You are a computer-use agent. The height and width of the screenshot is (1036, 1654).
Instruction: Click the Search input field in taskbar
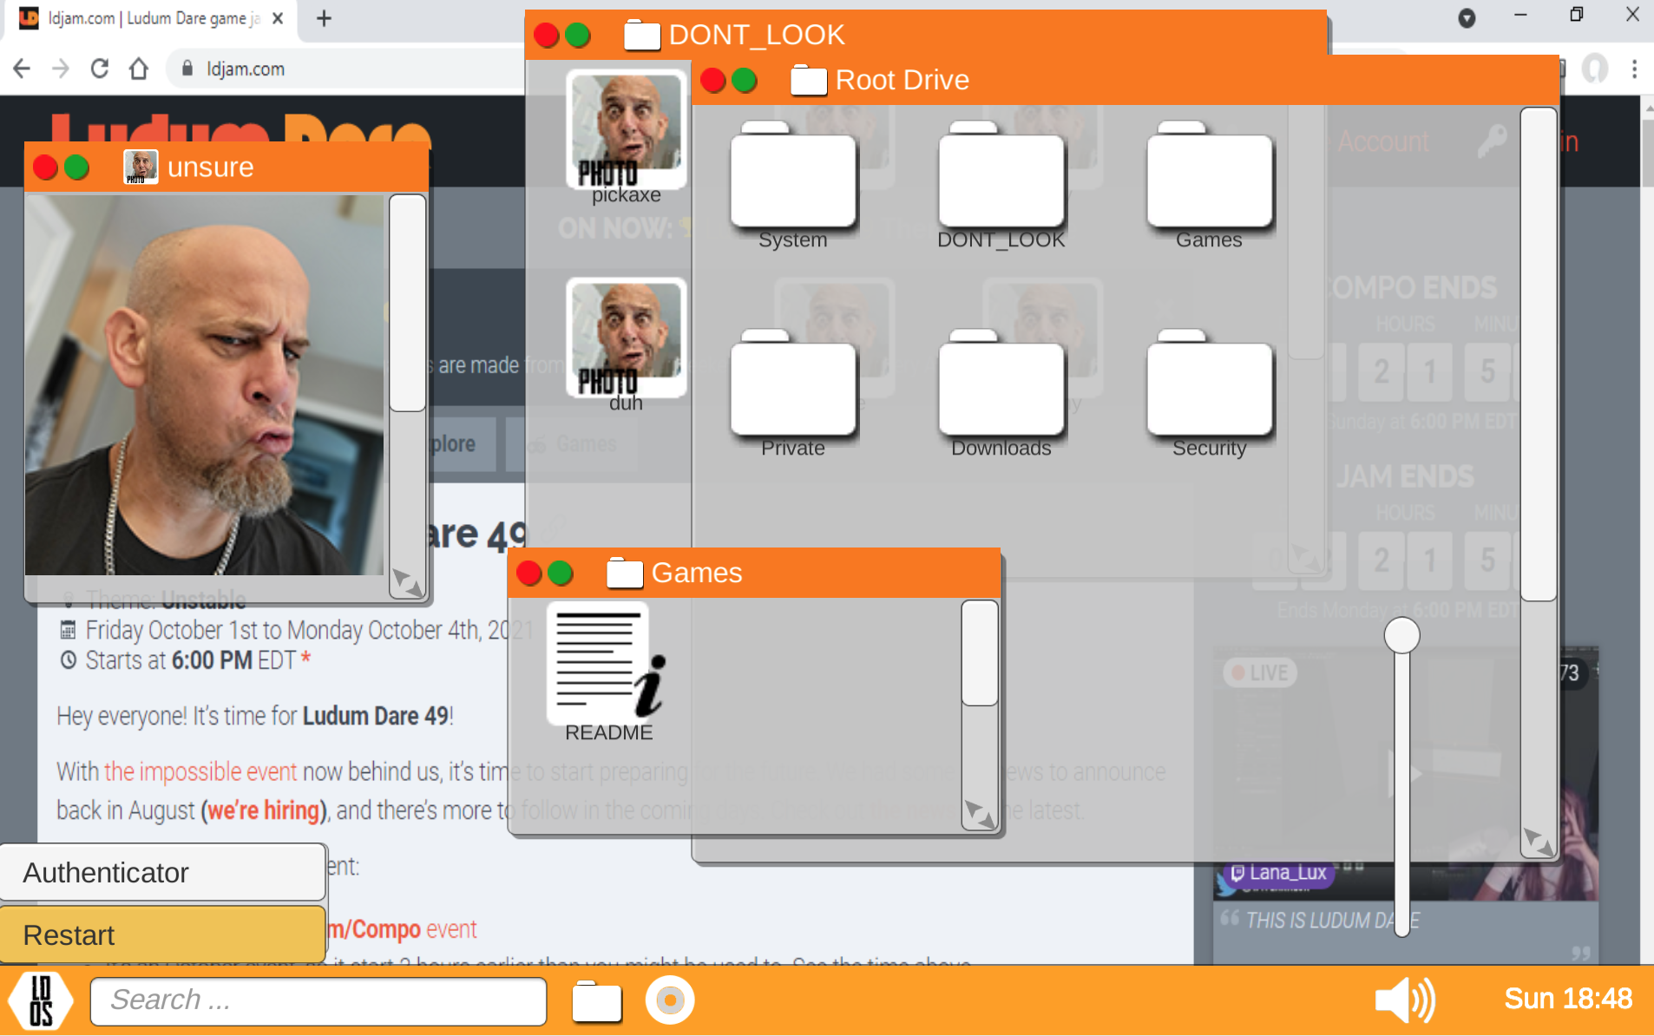coord(318,1000)
